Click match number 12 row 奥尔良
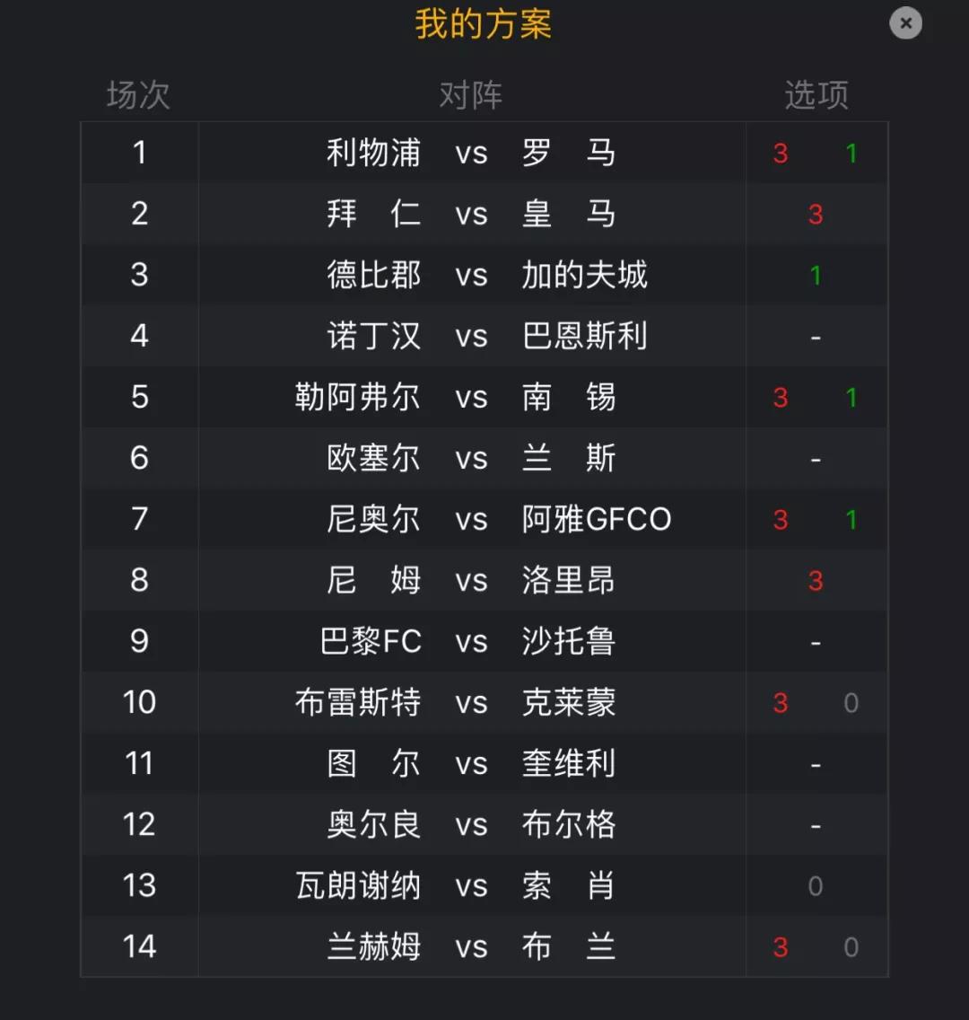This screenshot has width=969, height=1020. pyautogui.click(x=484, y=824)
